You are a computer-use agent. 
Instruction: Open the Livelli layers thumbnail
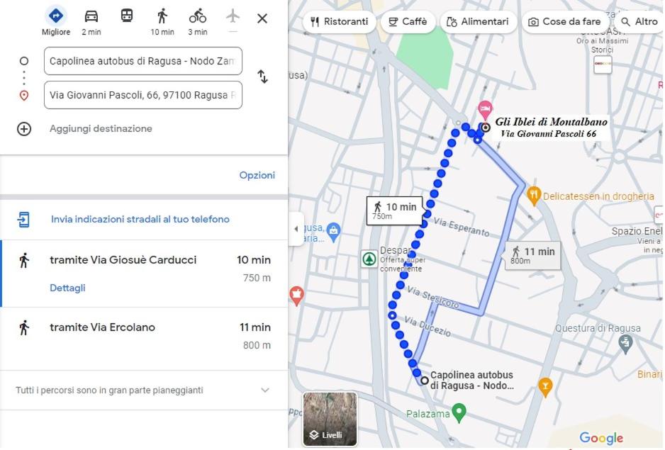pyautogui.click(x=330, y=419)
